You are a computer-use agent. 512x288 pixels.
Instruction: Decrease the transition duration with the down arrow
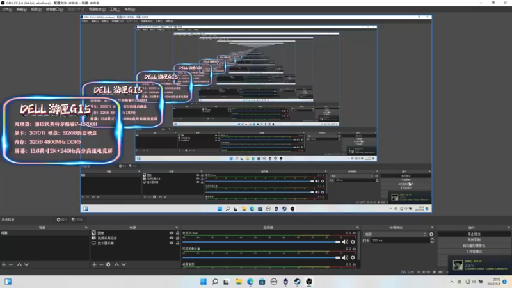[x=432, y=242]
